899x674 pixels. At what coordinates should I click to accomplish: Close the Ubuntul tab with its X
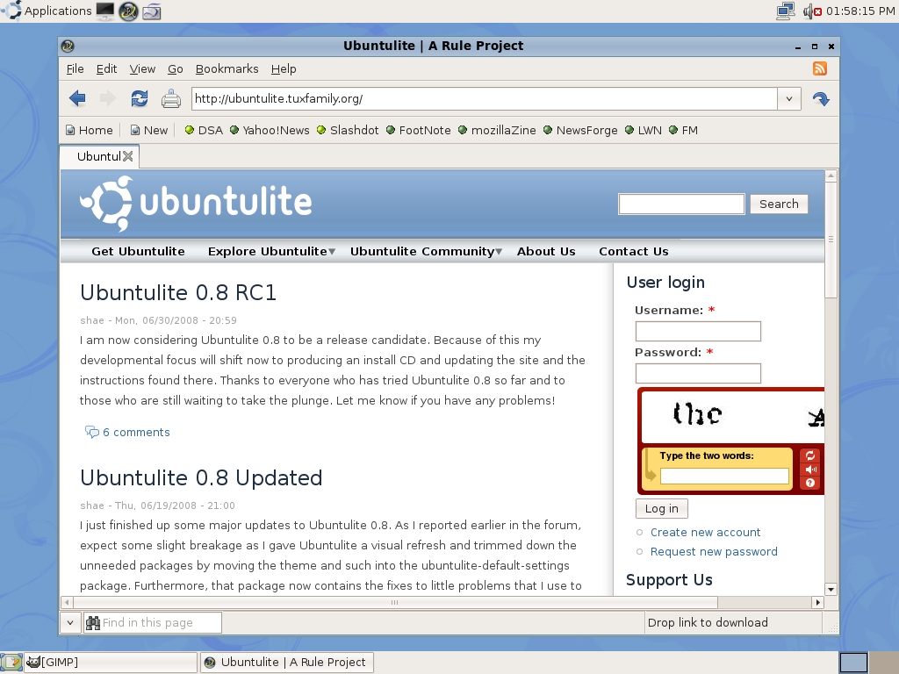pos(128,156)
